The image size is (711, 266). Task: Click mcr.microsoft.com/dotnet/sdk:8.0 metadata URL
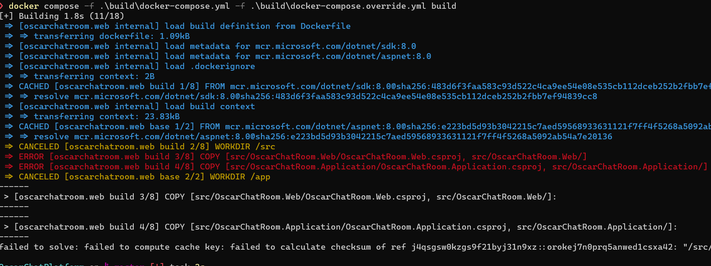pos(335,46)
